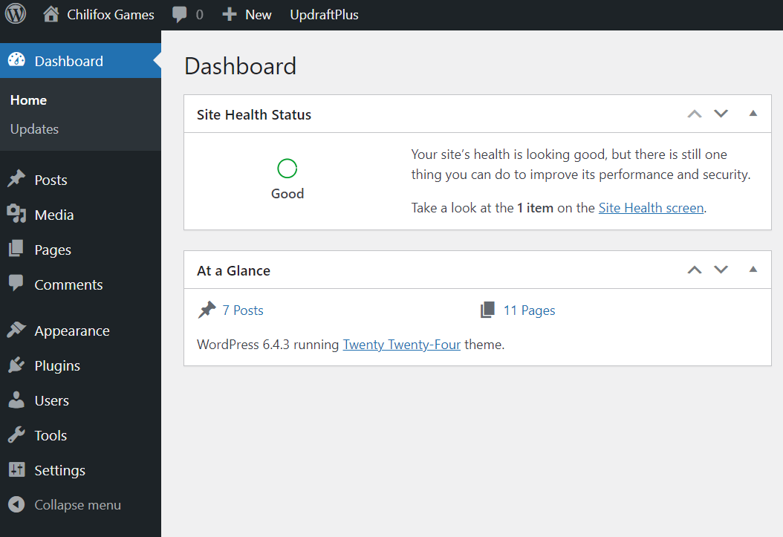This screenshot has width=783, height=537.
Task: Click the Pages icon in the sidebar
Action: click(16, 249)
